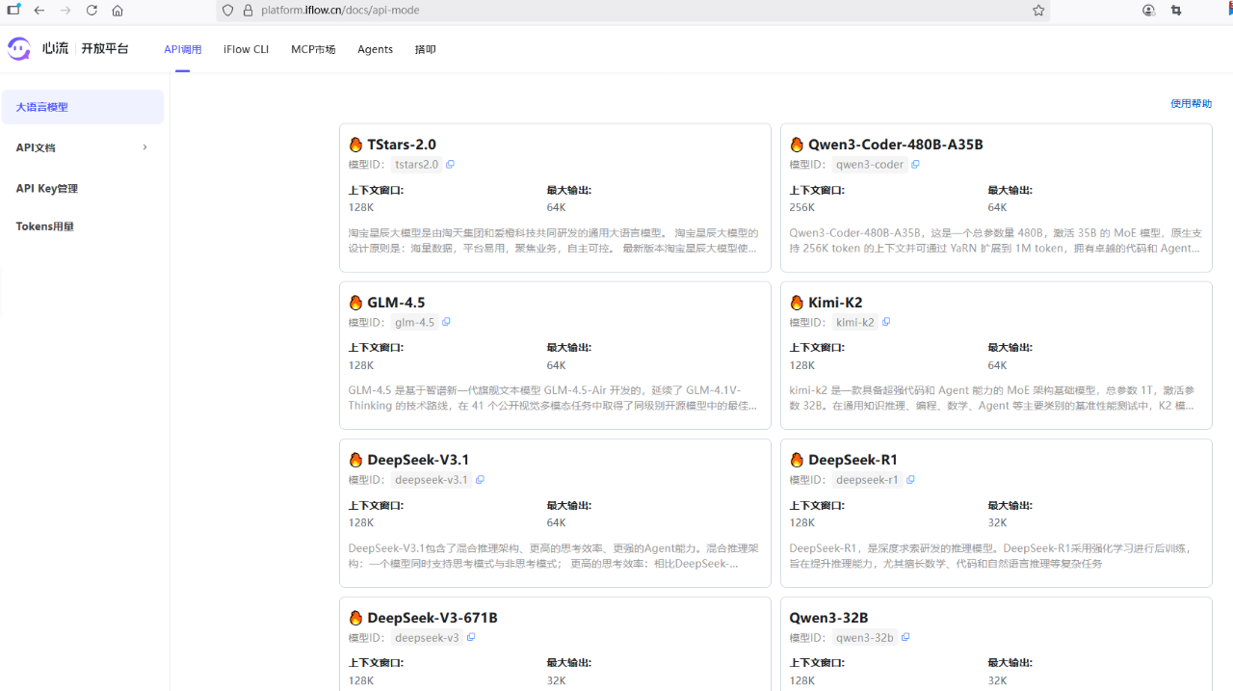
Task: Open the DeepSeek-R1 model title
Action: (853, 460)
